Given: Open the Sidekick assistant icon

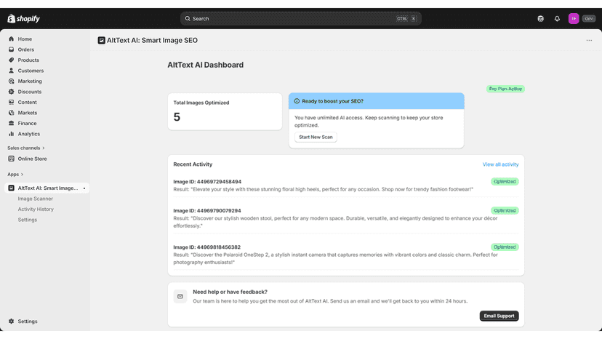Looking at the screenshot, I should [x=541, y=18].
